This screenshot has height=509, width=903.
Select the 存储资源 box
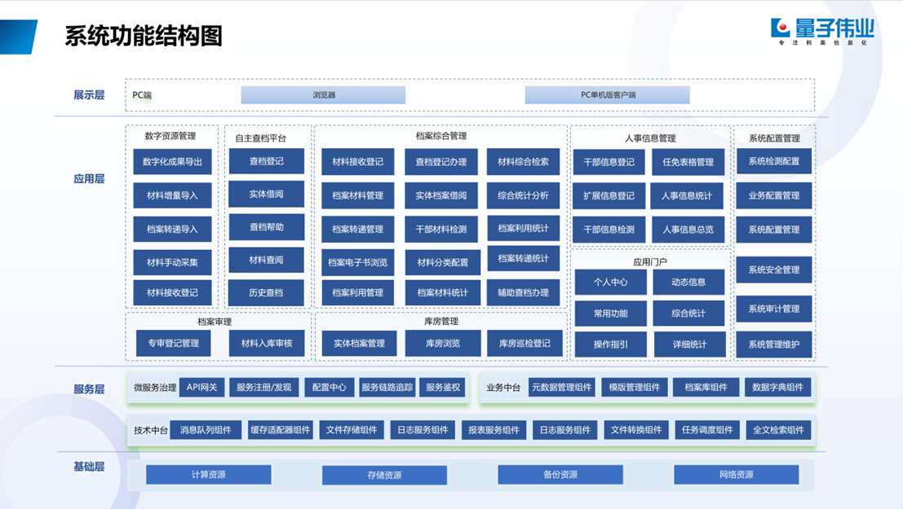pyautogui.click(x=385, y=475)
